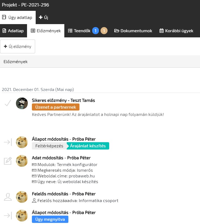Select the Ügy adatlap top tab
The width and height of the screenshot is (200, 224).
click(x=18, y=18)
